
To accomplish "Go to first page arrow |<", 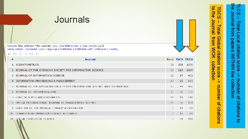I will tap(9, 54).
